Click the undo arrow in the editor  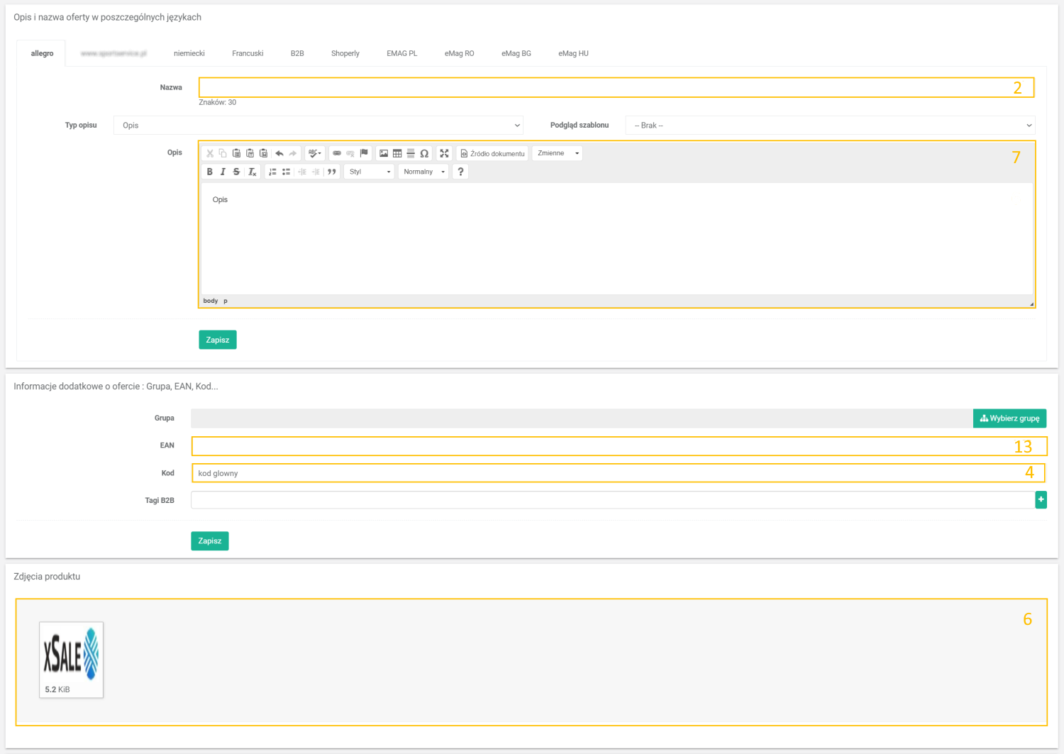[279, 153]
